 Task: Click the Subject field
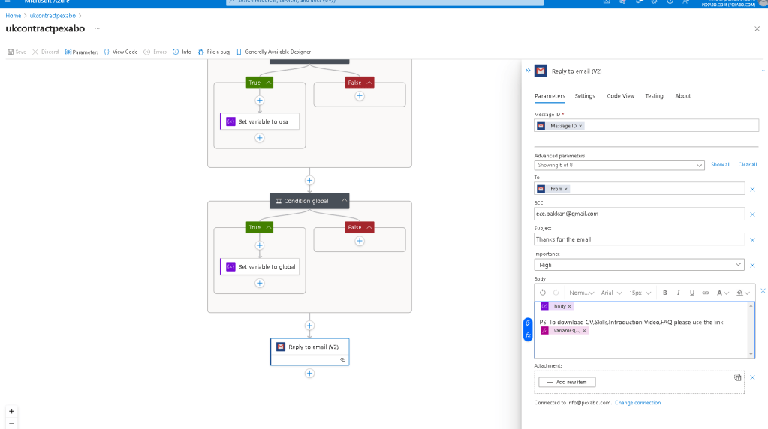pyautogui.click(x=639, y=239)
